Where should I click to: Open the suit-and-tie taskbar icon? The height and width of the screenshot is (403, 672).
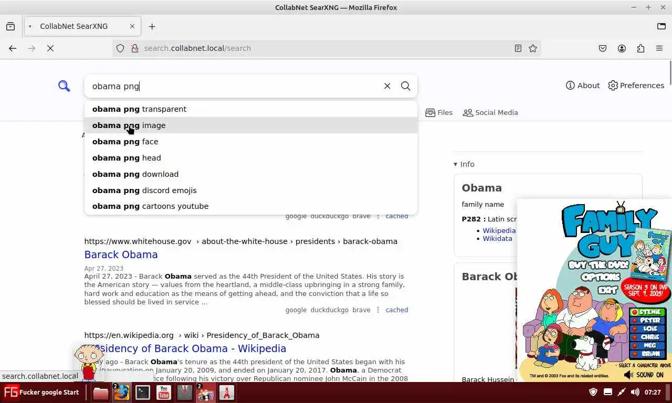(184, 393)
